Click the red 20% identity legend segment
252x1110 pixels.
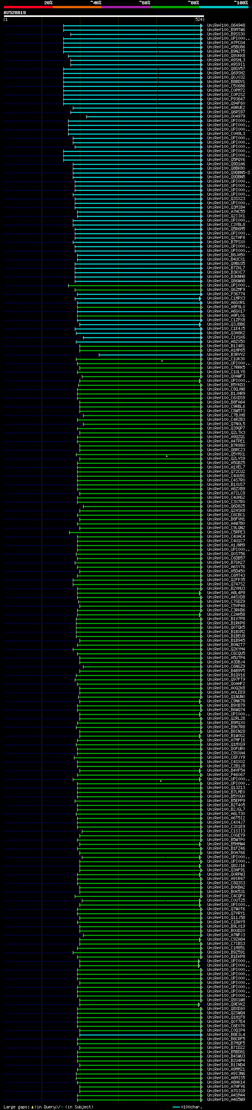click(28, 7)
